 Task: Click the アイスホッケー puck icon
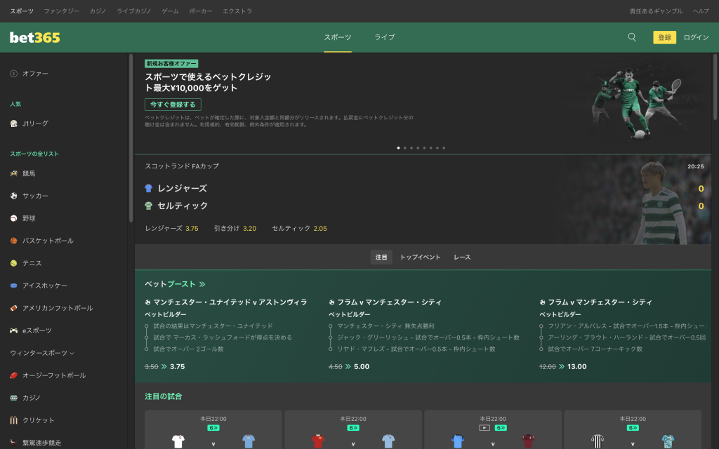[14, 286]
